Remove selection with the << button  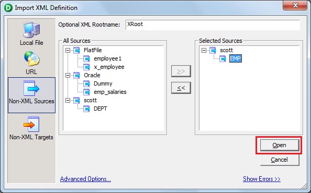tap(181, 88)
